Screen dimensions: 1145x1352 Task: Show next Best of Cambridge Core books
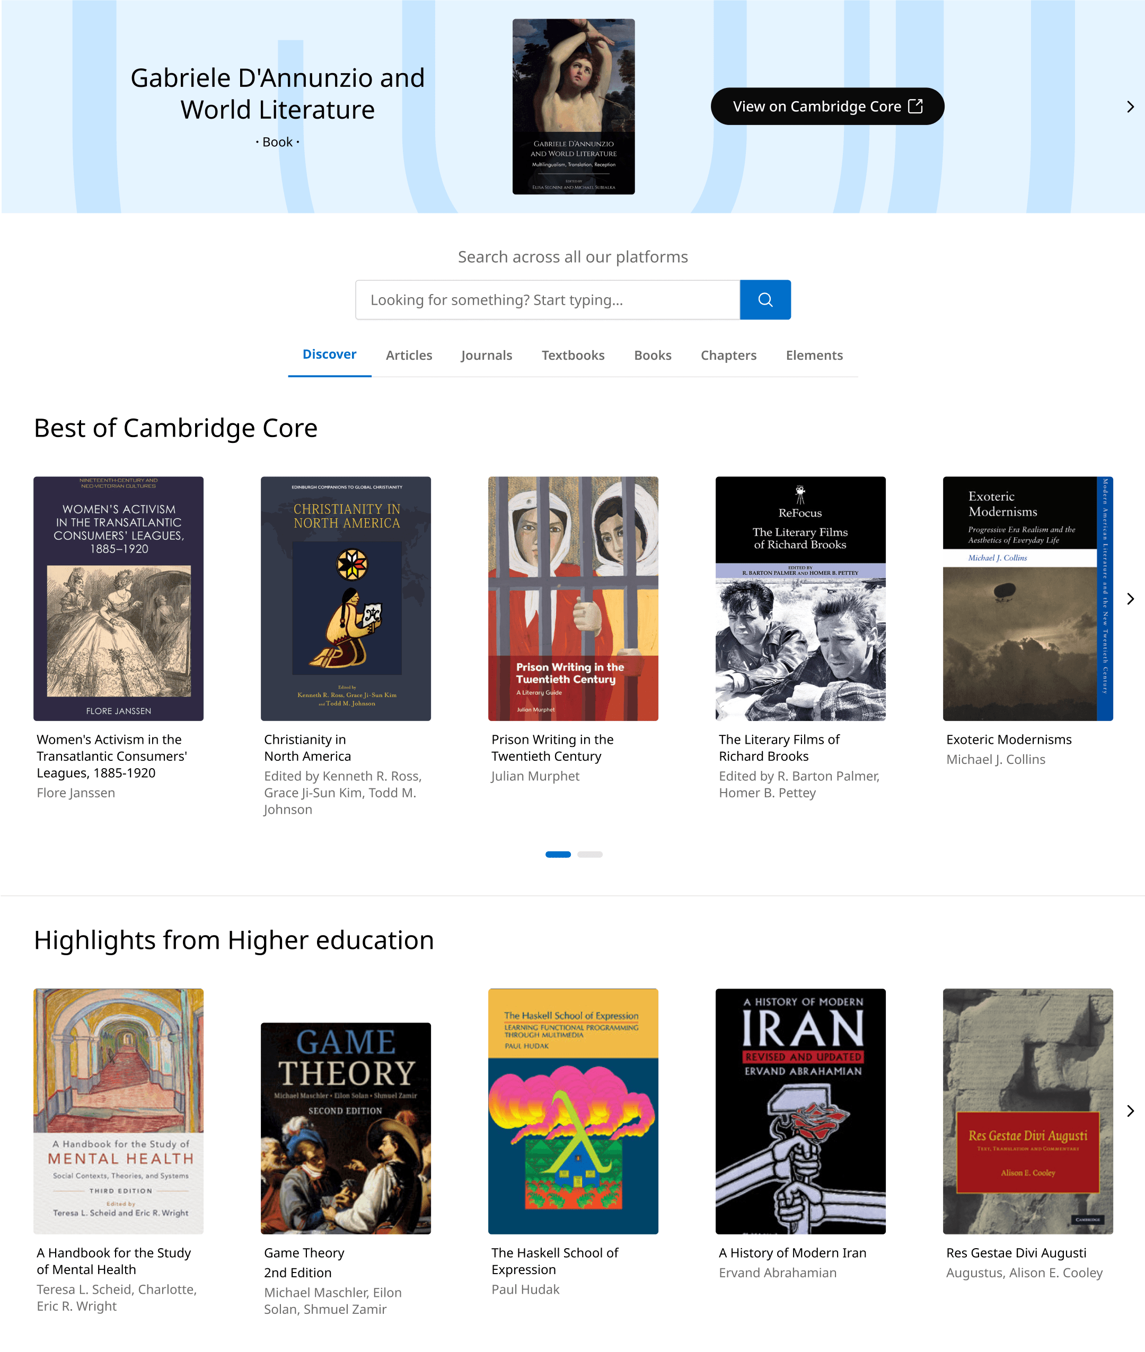coord(1130,599)
